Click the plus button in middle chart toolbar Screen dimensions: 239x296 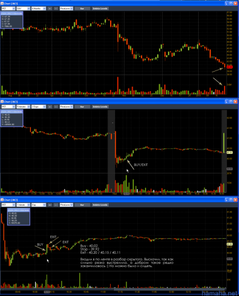click(x=50, y=107)
